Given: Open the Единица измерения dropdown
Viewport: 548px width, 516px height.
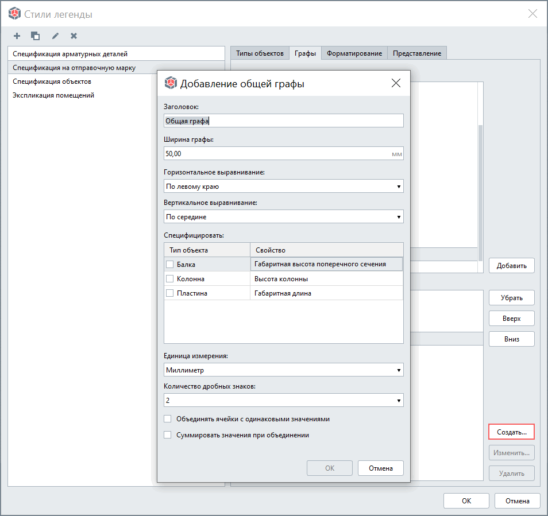Looking at the screenshot, I should (283, 370).
